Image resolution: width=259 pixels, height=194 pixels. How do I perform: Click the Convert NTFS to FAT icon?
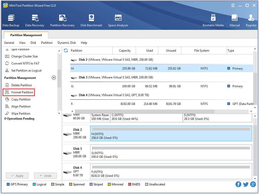[7, 63]
